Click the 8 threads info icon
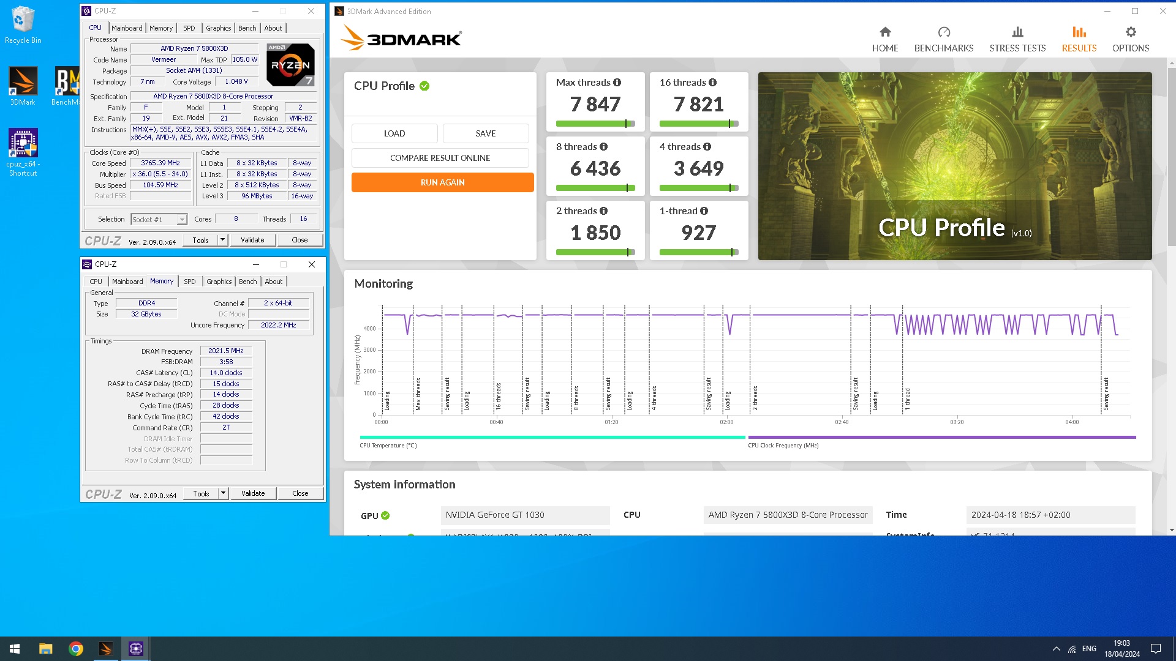 (x=603, y=147)
